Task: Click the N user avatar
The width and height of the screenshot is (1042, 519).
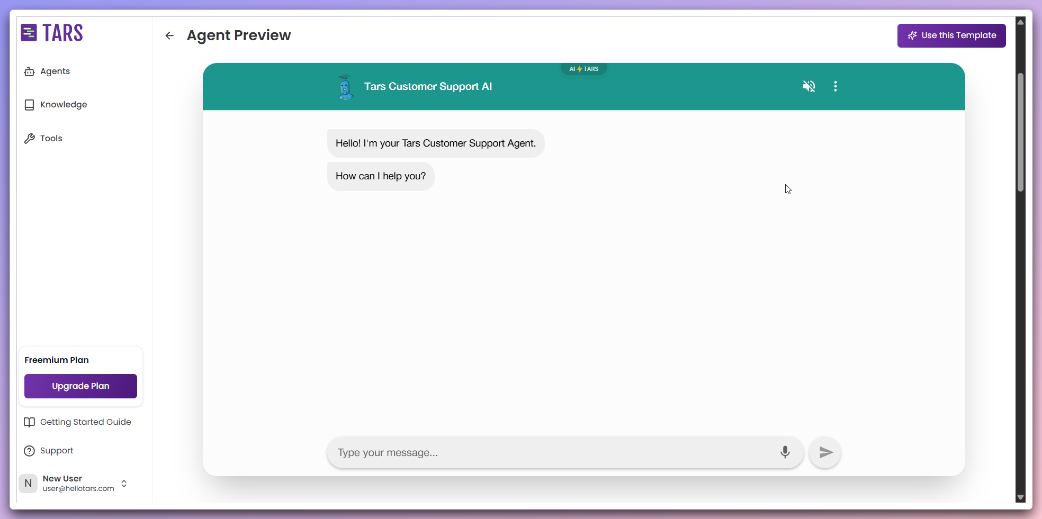Action: 28,484
